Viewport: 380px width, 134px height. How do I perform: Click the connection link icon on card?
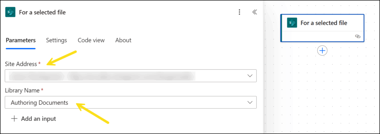click(x=358, y=36)
